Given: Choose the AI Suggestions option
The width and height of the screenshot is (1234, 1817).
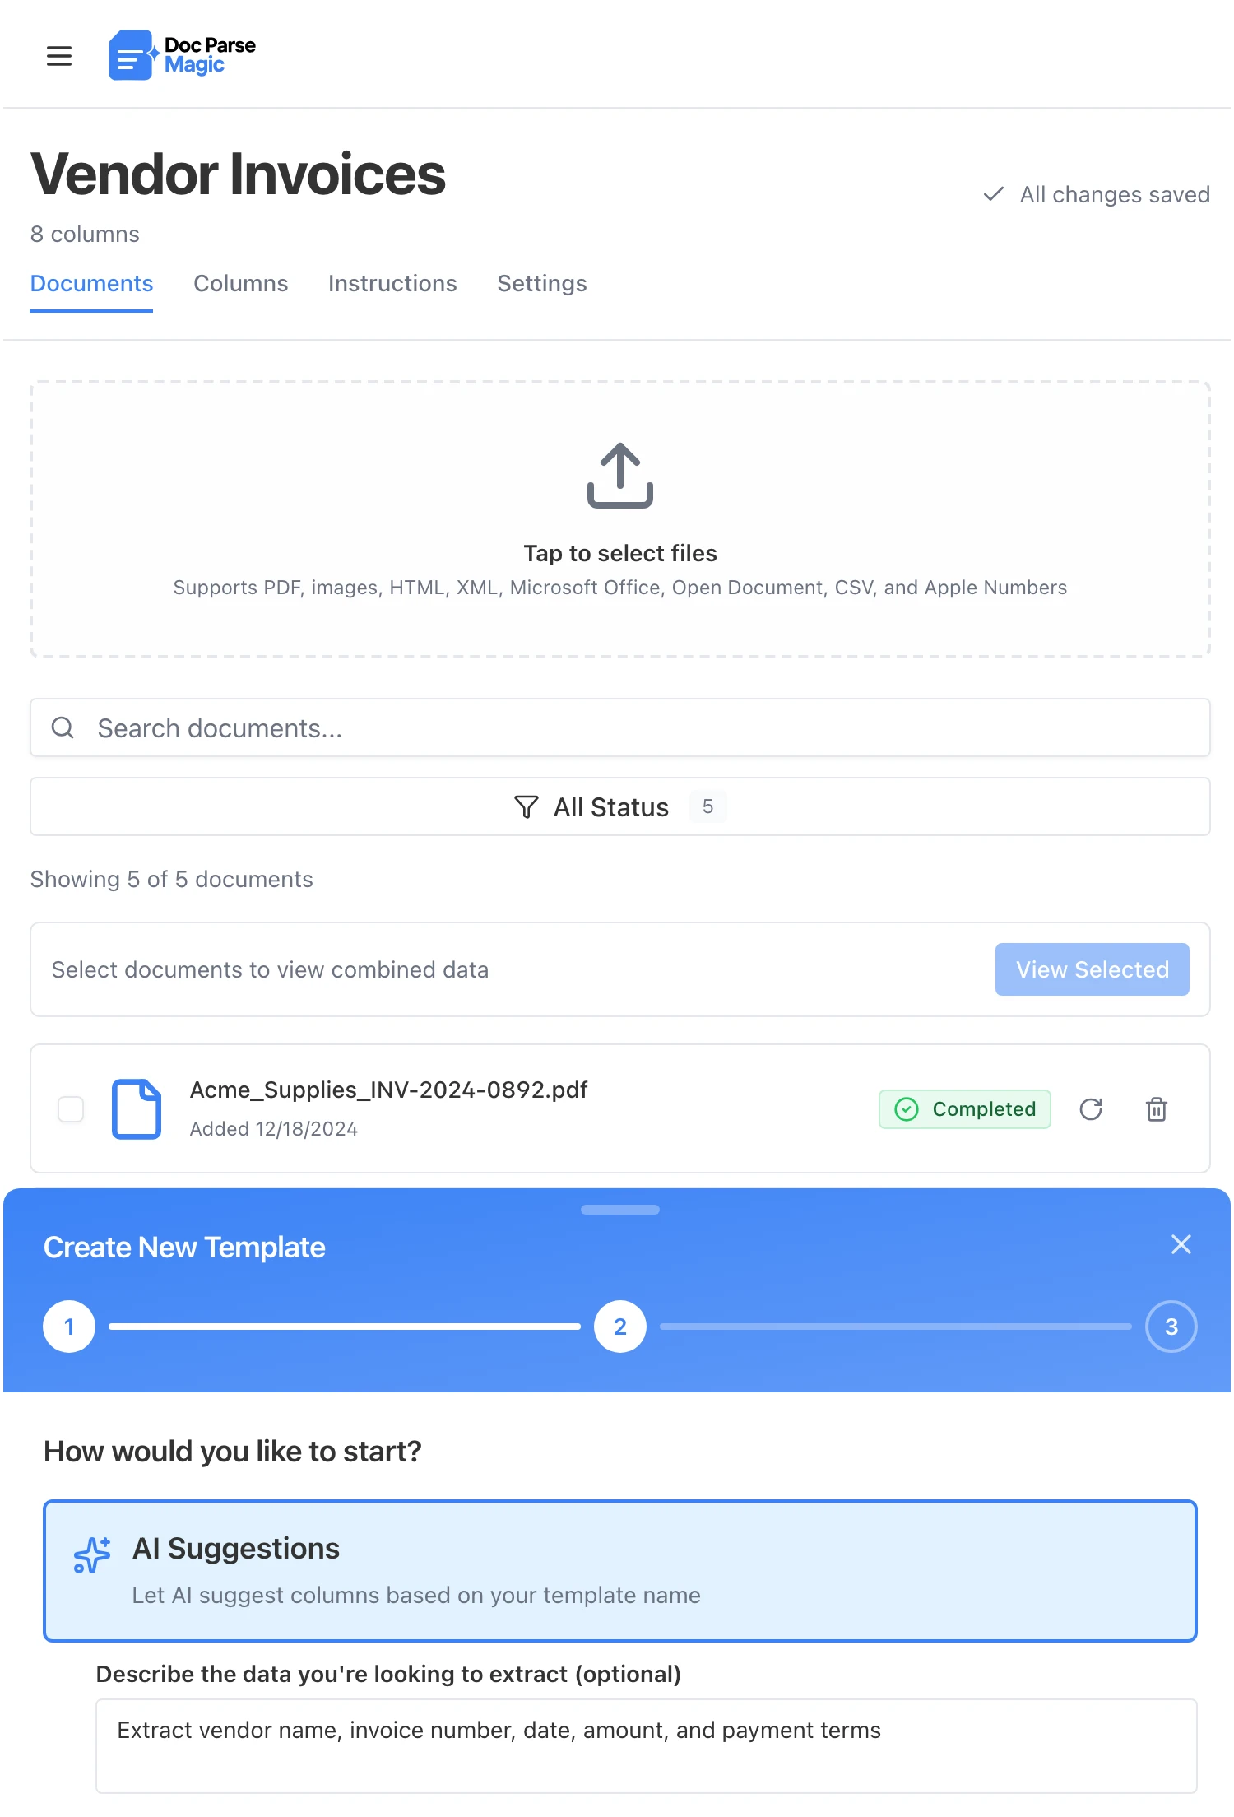Looking at the screenshot, I should 619,1568.
